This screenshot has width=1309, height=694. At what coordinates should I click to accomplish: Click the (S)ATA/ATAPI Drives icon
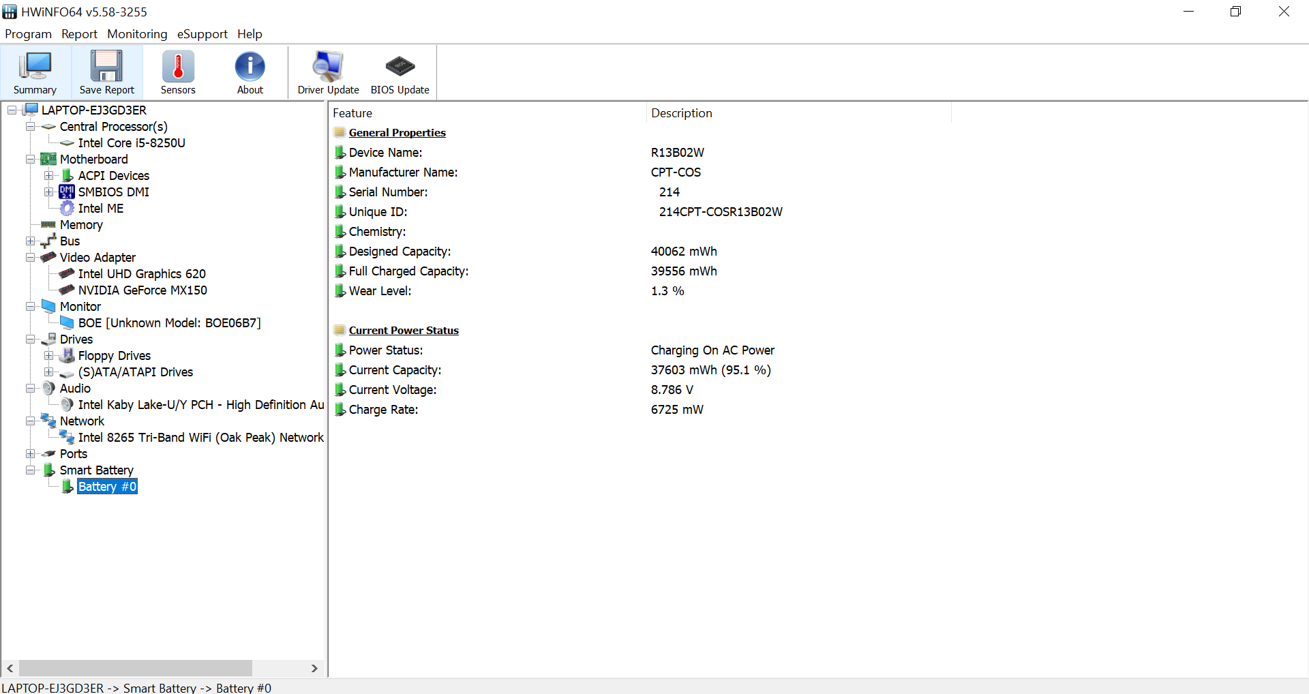[67, 373]
